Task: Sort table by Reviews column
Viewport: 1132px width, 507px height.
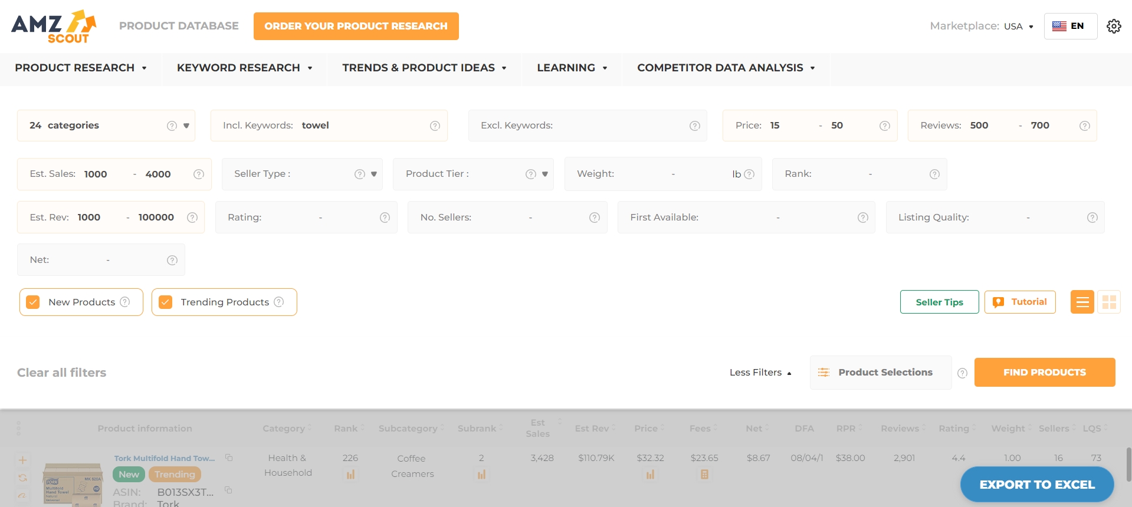Action: pyautogui.click(x=904, y=429)
